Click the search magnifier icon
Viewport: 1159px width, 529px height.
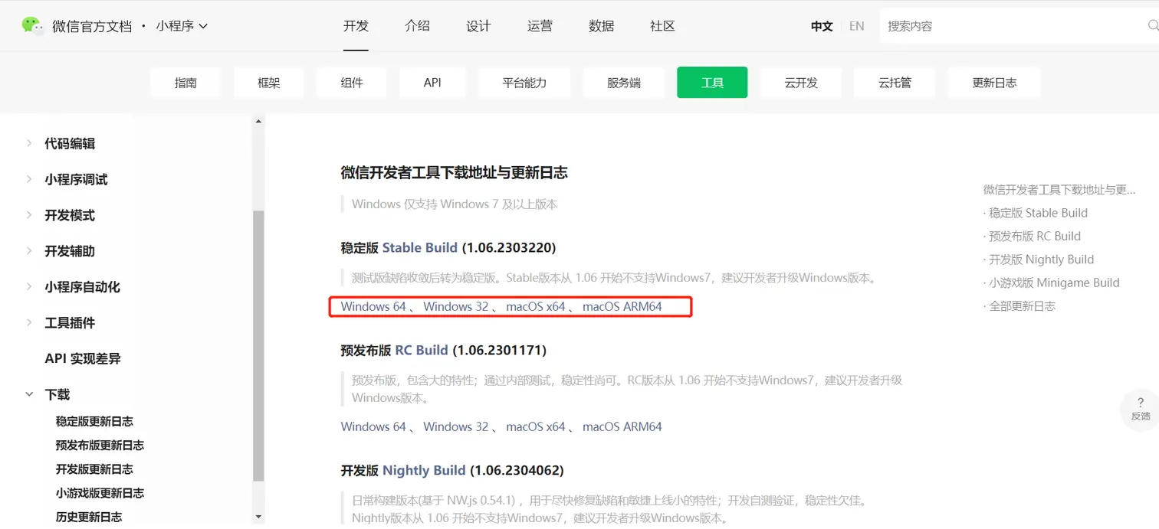click(1152, 25)
